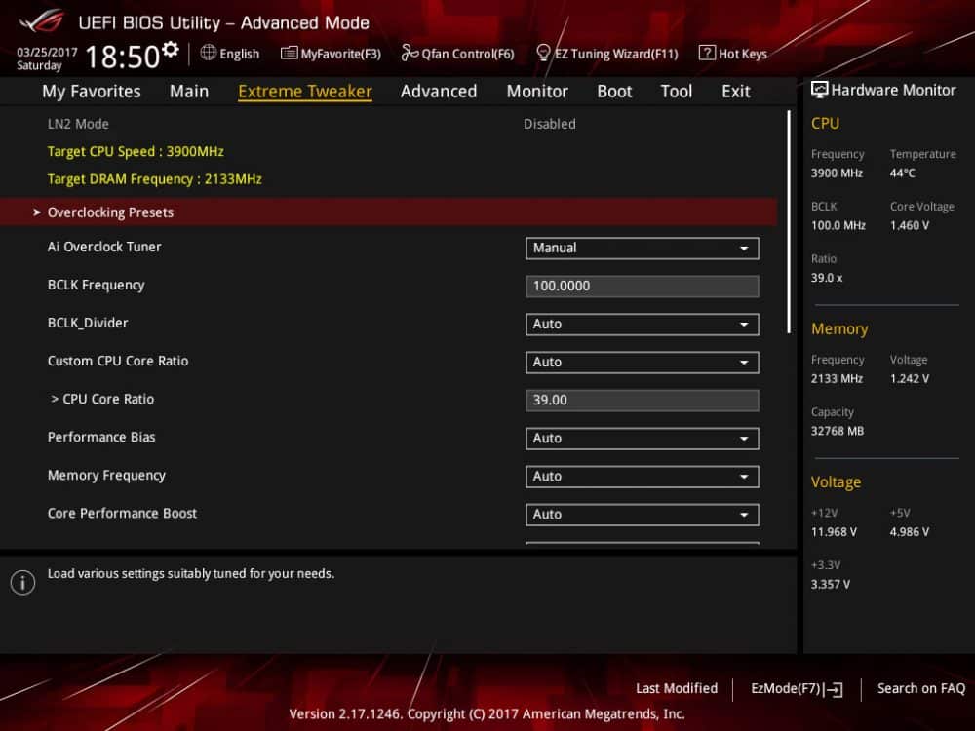
Task: Open the Core Performance Boost dropdown
Action: [642, 514]
